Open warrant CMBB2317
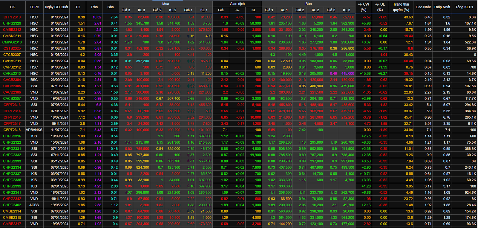This screenshot has width=478, height=228. click(x=12, y=224)
